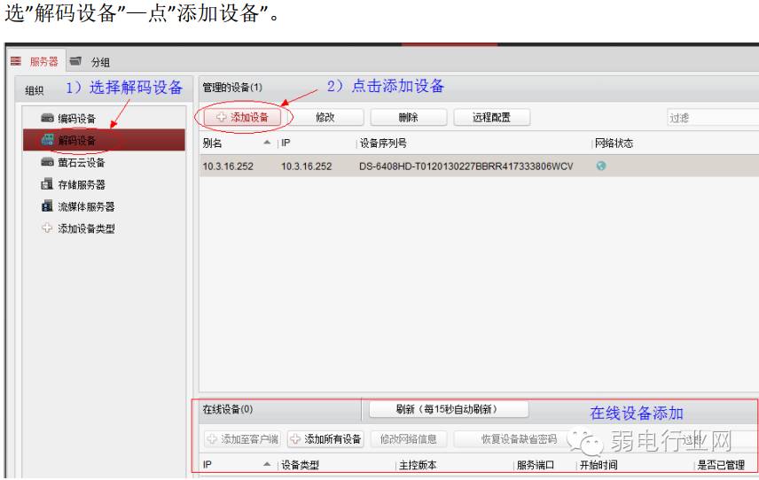This screenshot has width=759, height=480.
Task: Choose the 萤石云设备 icon entry
Action: point(47,162)
